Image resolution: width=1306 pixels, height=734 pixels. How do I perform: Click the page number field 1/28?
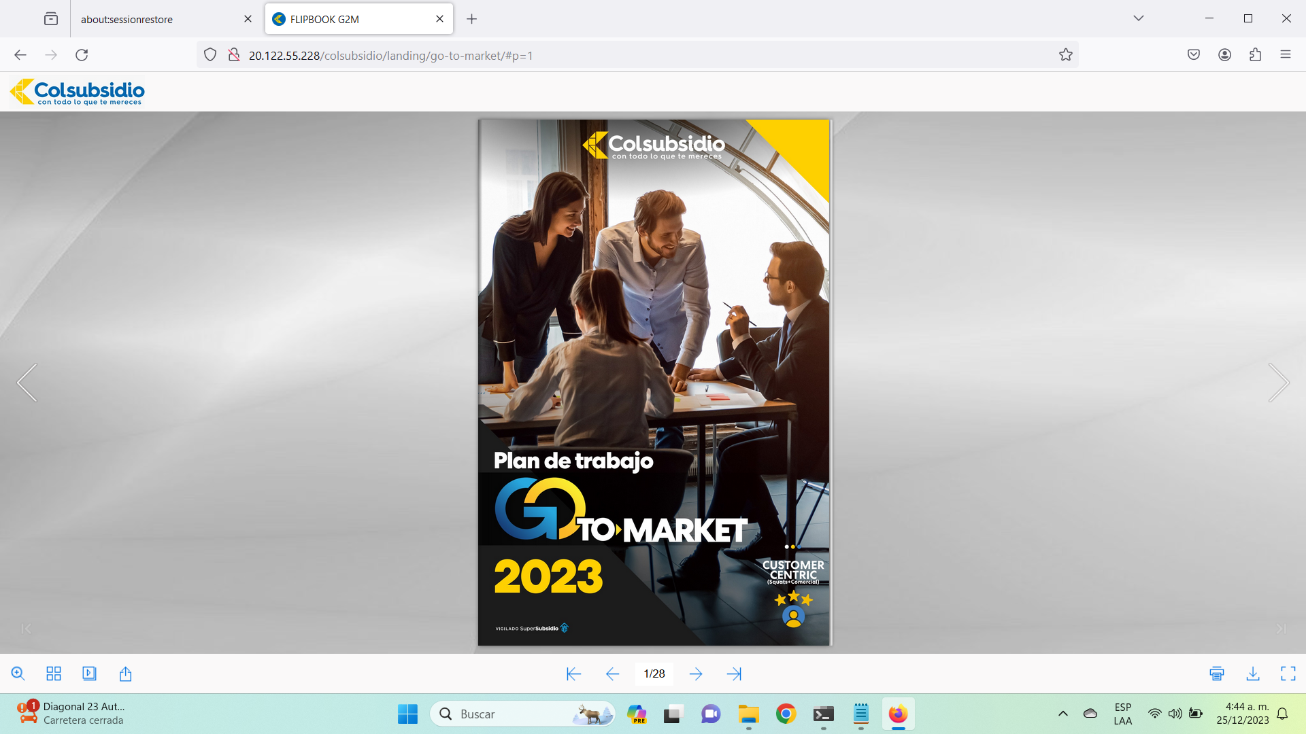coord(654,674)
